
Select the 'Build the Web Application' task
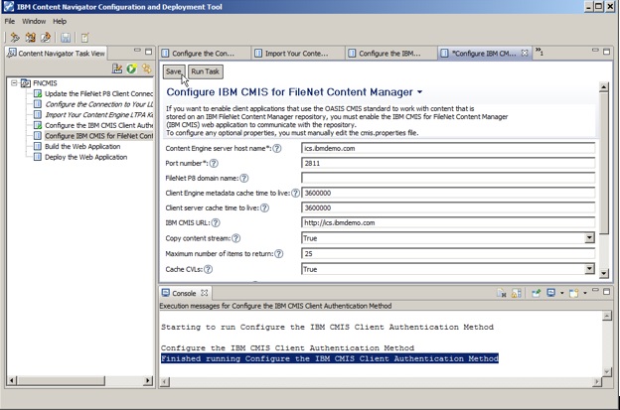(x=82, y=147)
